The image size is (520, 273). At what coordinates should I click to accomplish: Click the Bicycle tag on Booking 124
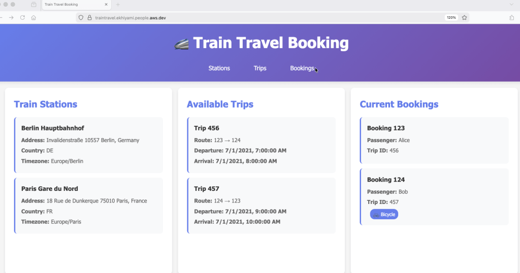[x=384, y=215]
